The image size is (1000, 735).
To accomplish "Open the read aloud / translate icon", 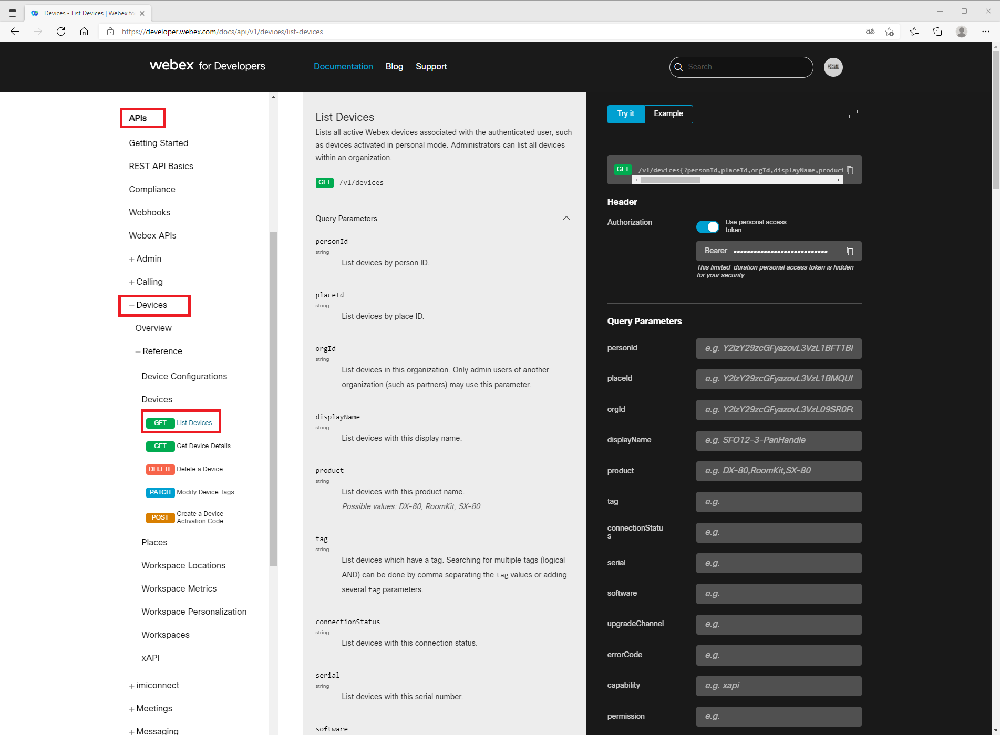I will (870, 32).
